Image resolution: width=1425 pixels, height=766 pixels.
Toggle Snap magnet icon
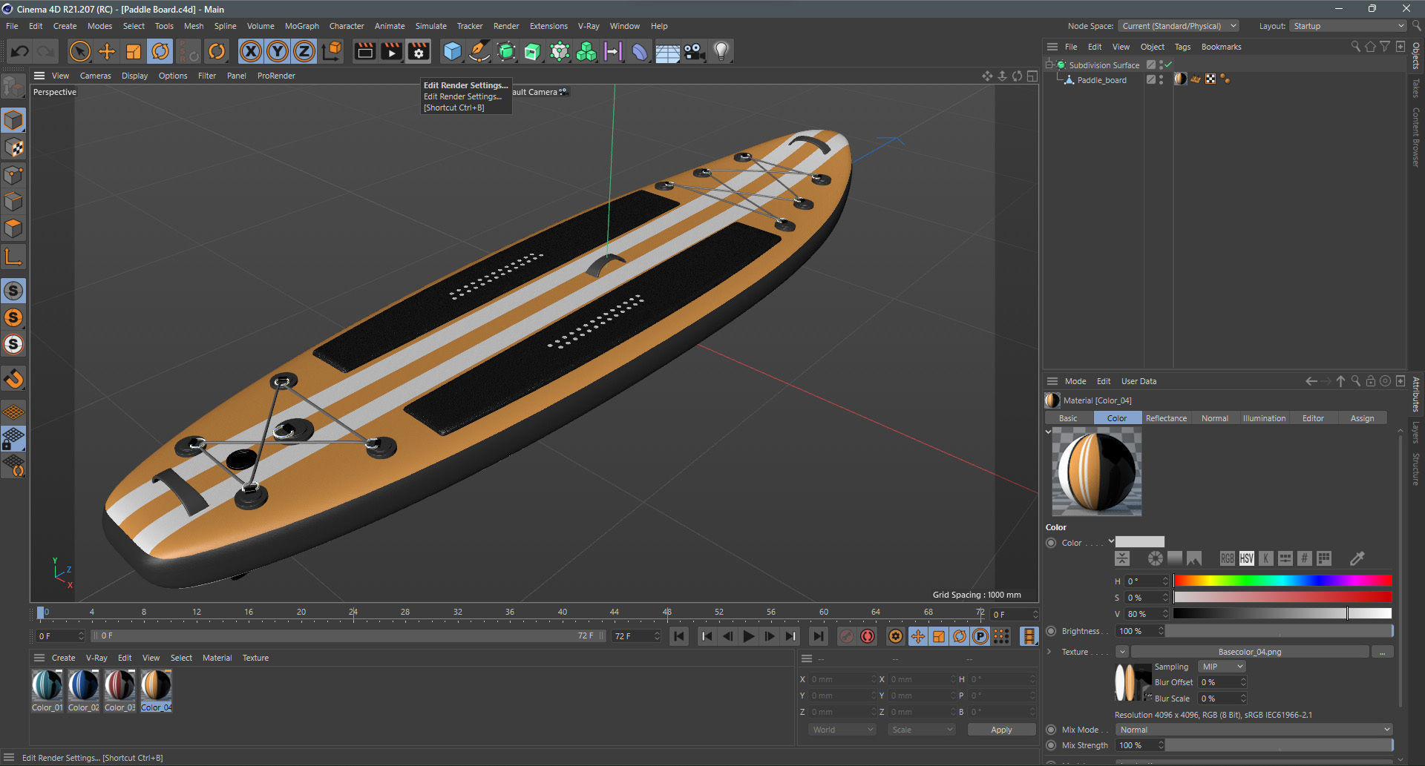coord(14,379)
